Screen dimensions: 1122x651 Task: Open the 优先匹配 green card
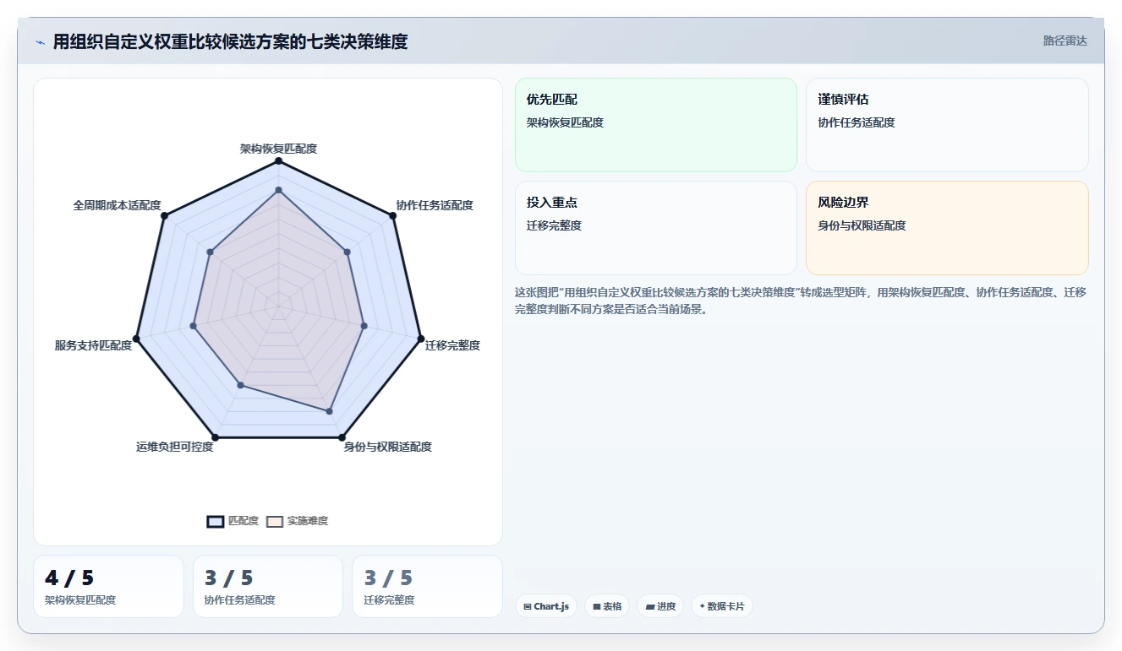click(x=656, y=125)
